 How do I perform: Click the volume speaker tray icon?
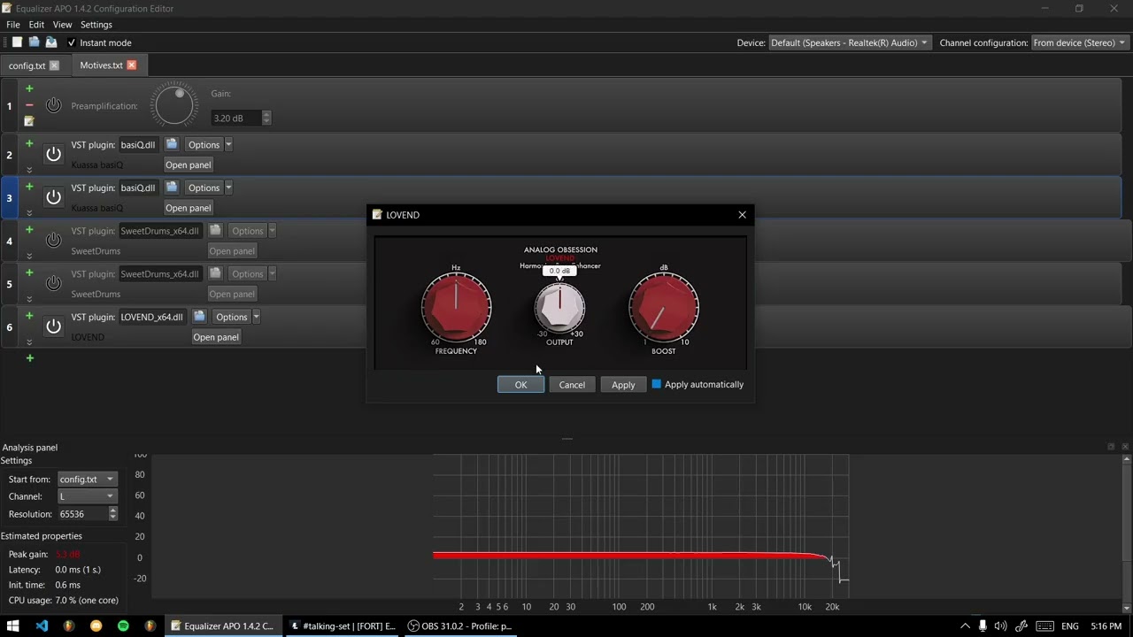point(1001,626)
